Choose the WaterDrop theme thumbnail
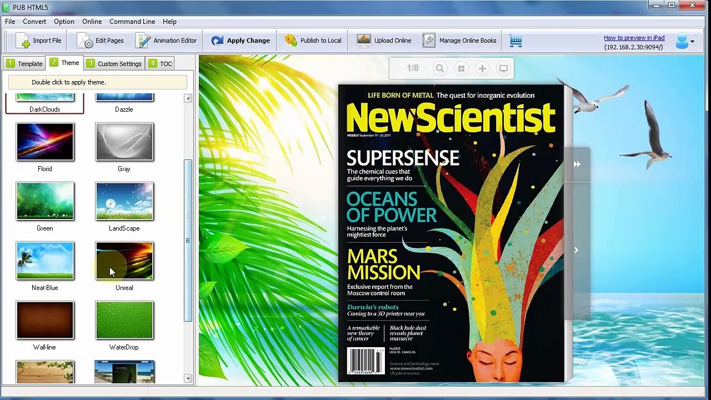 [124, 320]
